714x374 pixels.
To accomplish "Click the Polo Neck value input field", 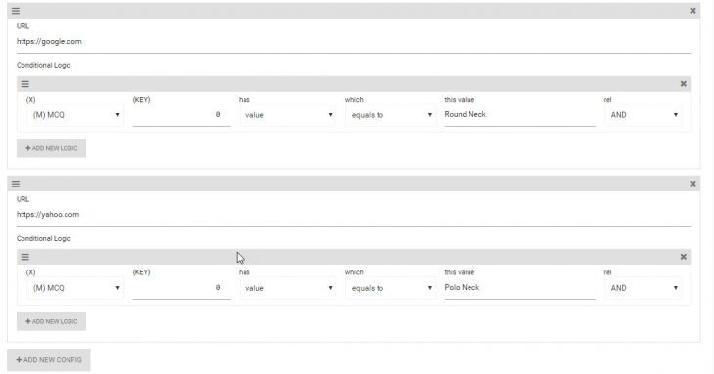I will (x=519, y=288).
